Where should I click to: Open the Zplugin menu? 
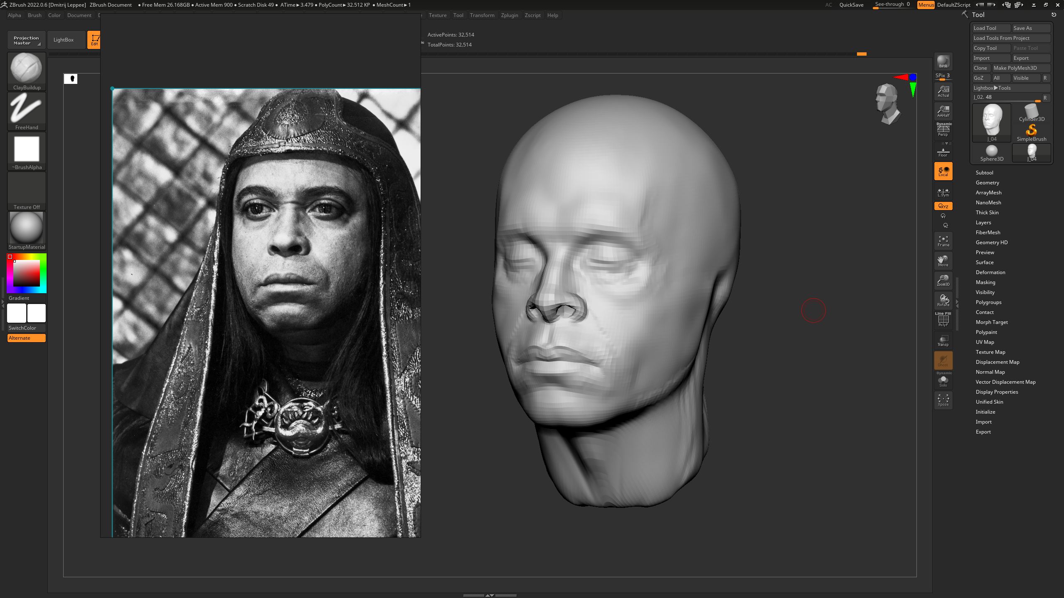click(509, 15)
